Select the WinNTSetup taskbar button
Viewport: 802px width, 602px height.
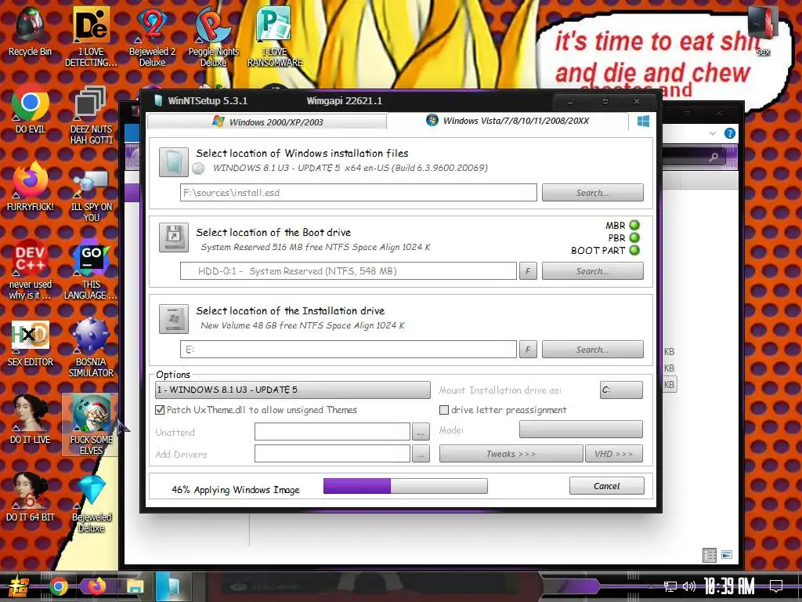(x=173, y=586)
